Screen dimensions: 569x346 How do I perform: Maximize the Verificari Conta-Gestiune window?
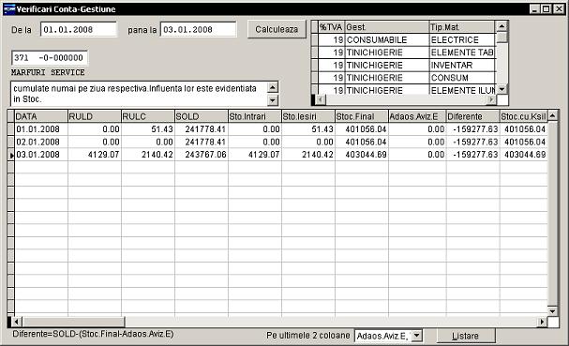pyautogui.click(x=547, y=9)
